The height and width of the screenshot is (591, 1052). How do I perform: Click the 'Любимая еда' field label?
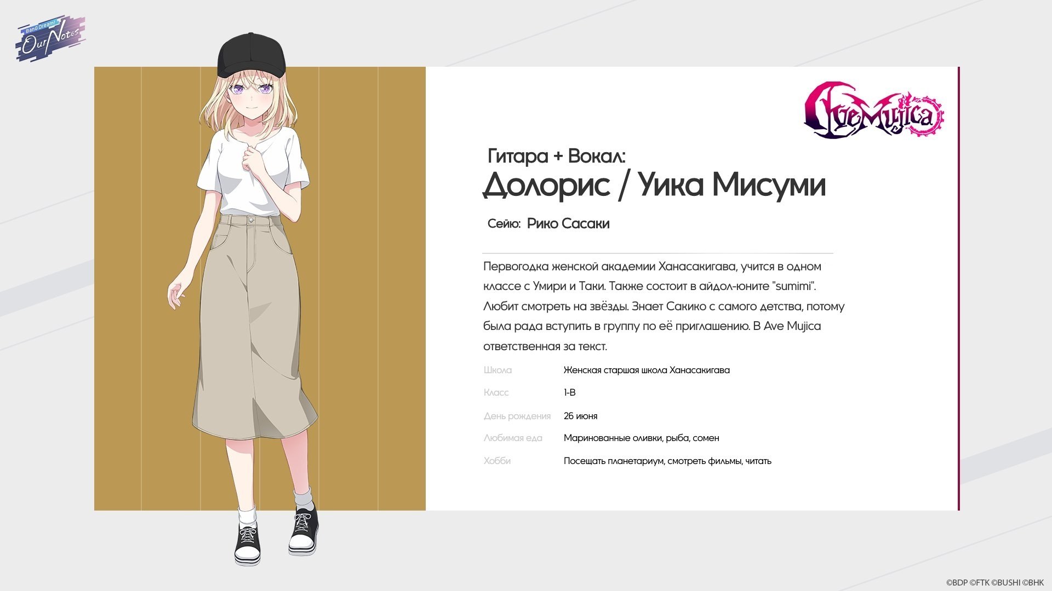point(513,438)
